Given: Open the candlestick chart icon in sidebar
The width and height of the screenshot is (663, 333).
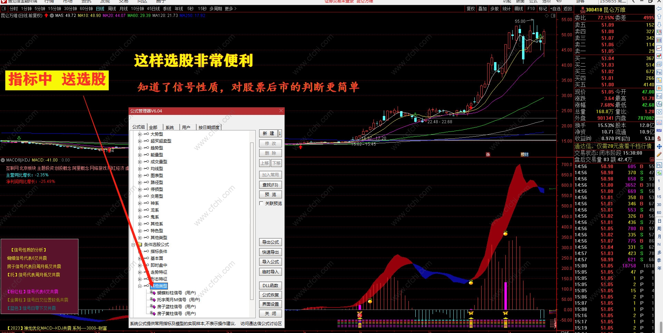Looking at the screenshot, I should coord(659,56).
